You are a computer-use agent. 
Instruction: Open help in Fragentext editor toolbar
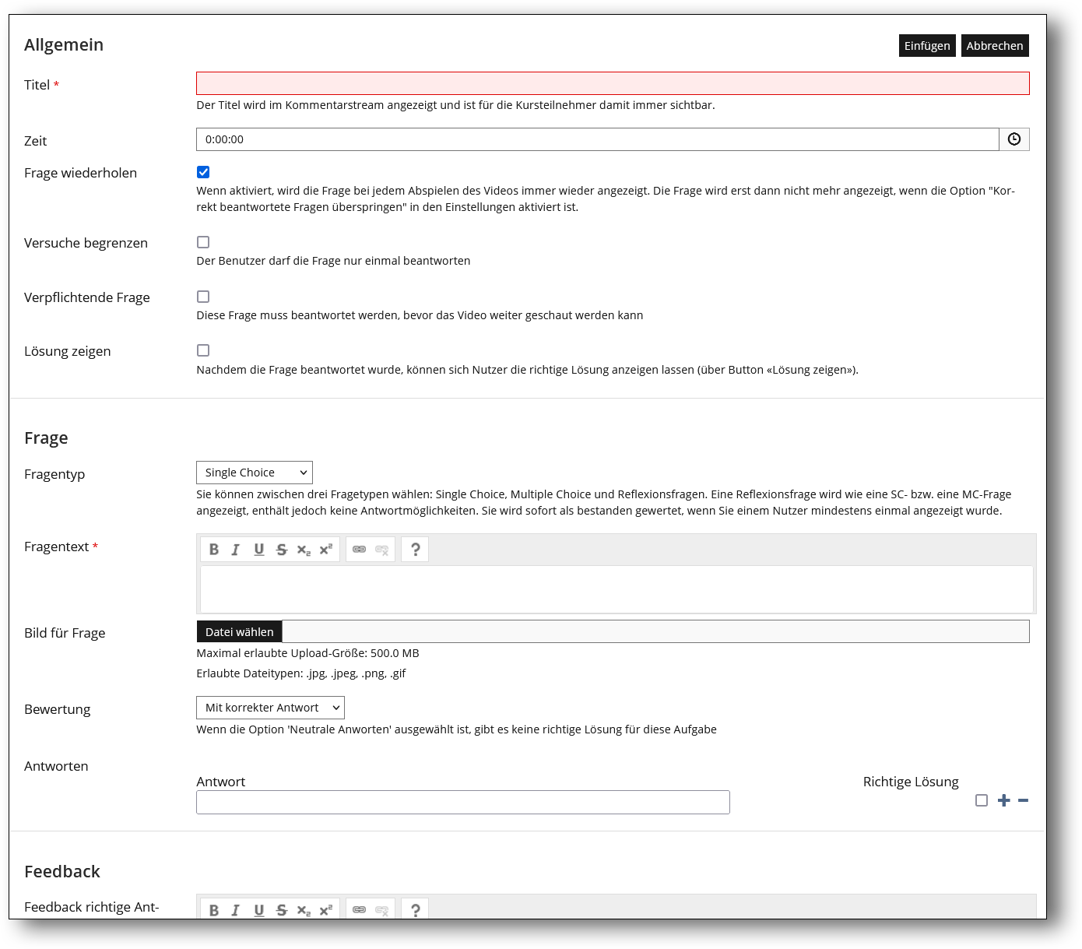tap(415, 550)
